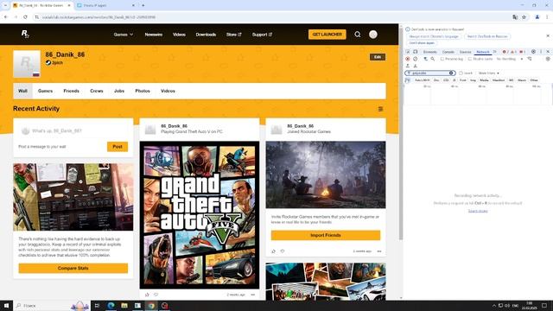
Task: Open File Explorer from the taskbar
Action: coord(124,305)
